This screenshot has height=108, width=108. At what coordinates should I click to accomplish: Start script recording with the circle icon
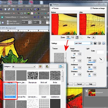(x=18, y=9)
